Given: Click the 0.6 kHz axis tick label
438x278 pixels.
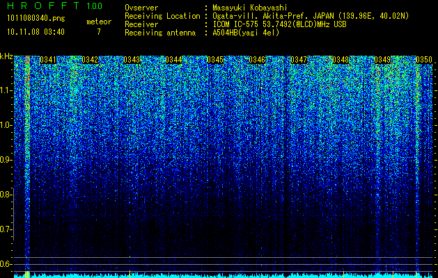Looking at the screenshot, I should pos(6,264).
